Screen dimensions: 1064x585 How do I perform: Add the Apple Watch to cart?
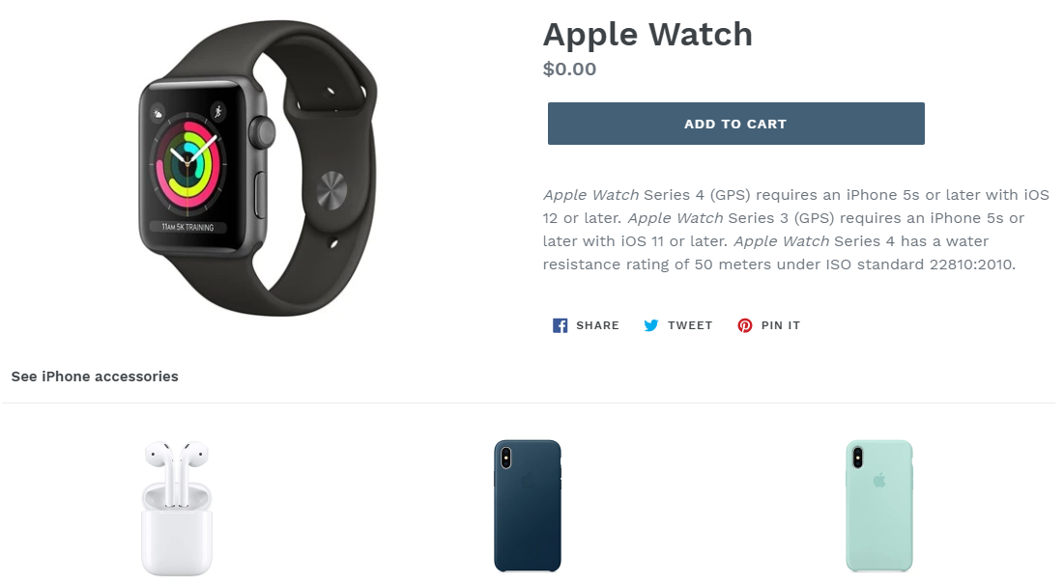[736, 124]
